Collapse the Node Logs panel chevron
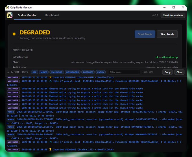 coord(8,72)
